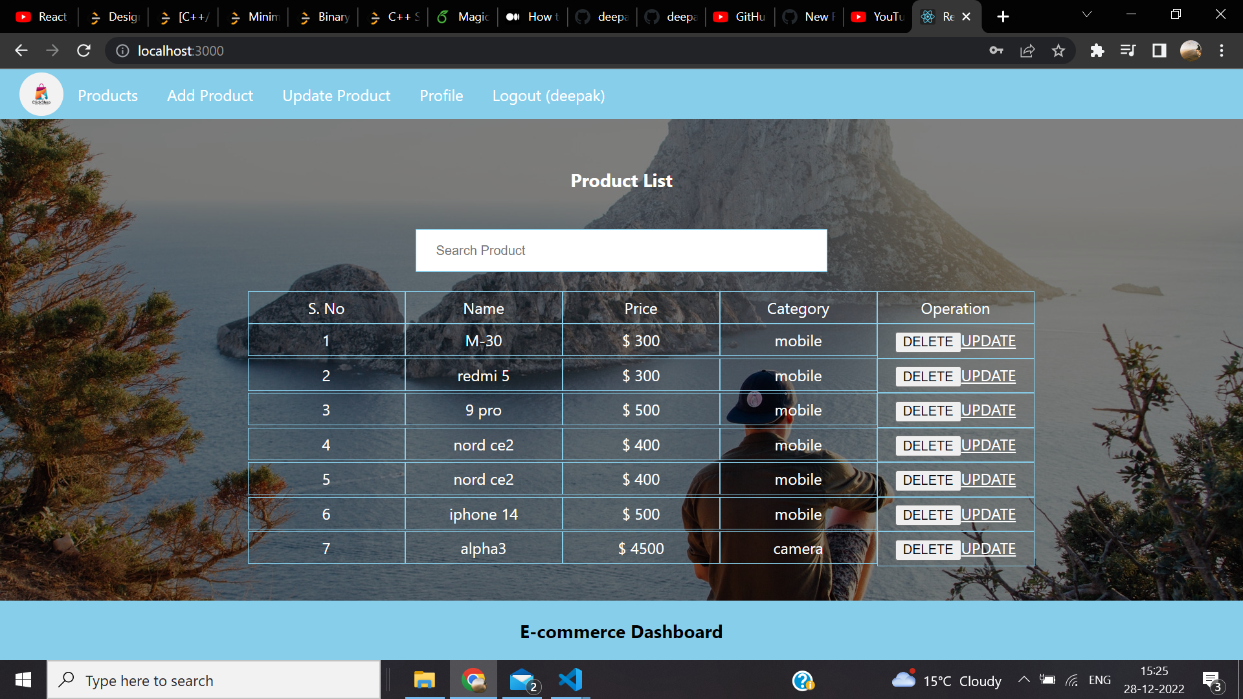Click the password key icon in address bar
Screen dimensions: 1243x699
tap(996, 50)
